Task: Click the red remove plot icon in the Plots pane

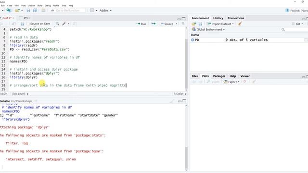Action: pos(244,81)
